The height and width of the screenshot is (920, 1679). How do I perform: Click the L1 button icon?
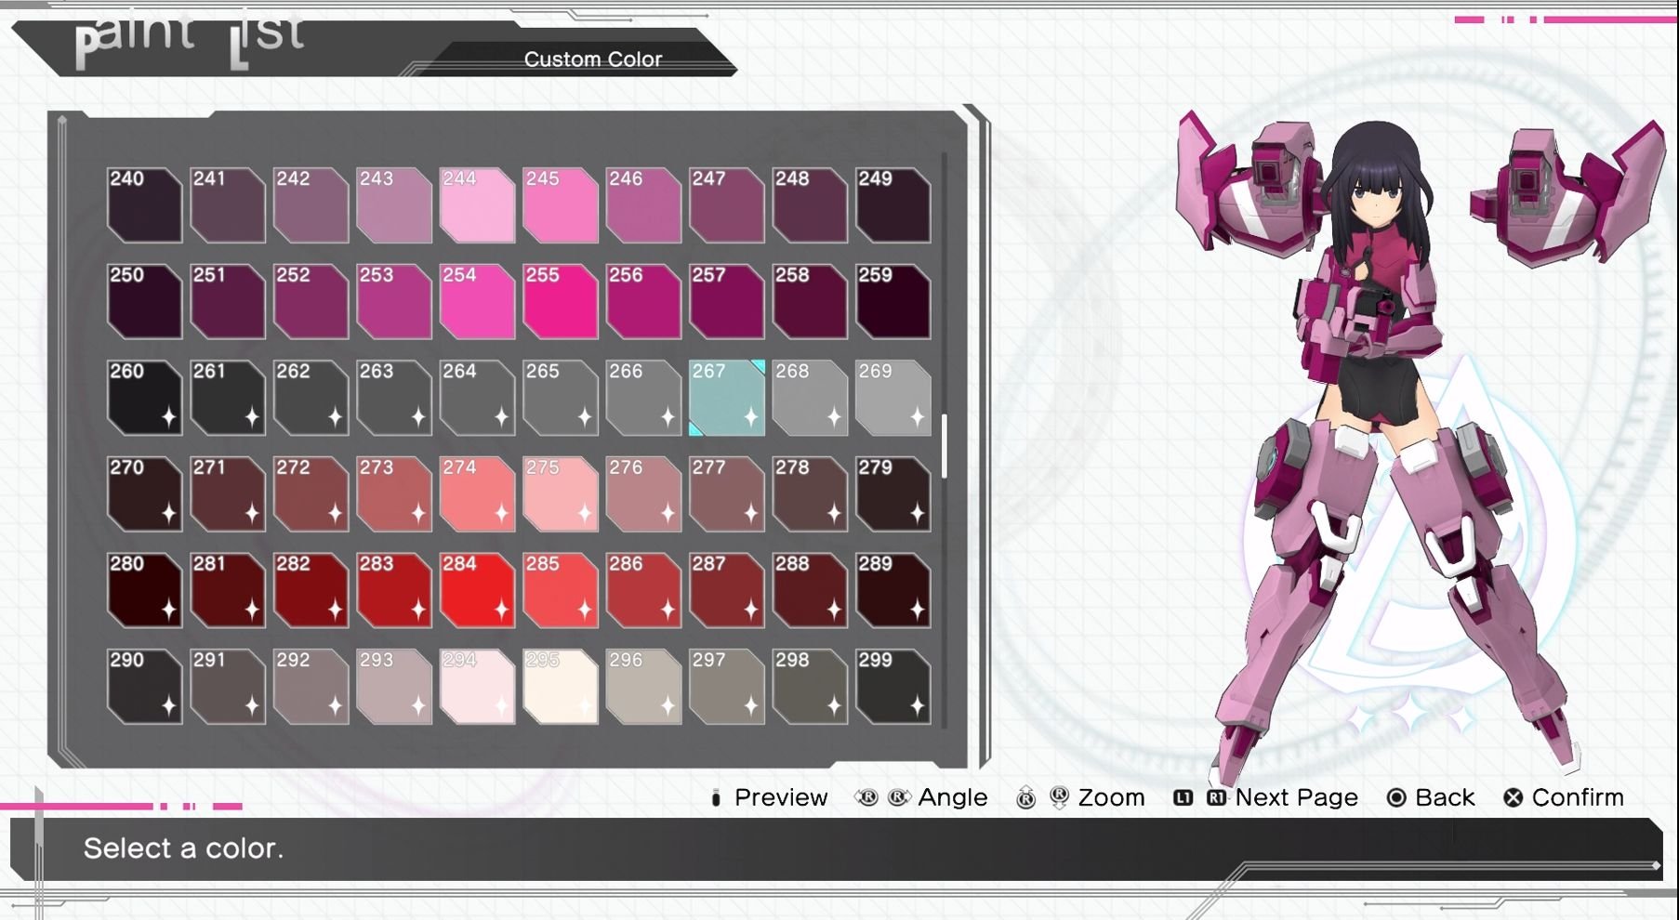tap(1182, 797)
